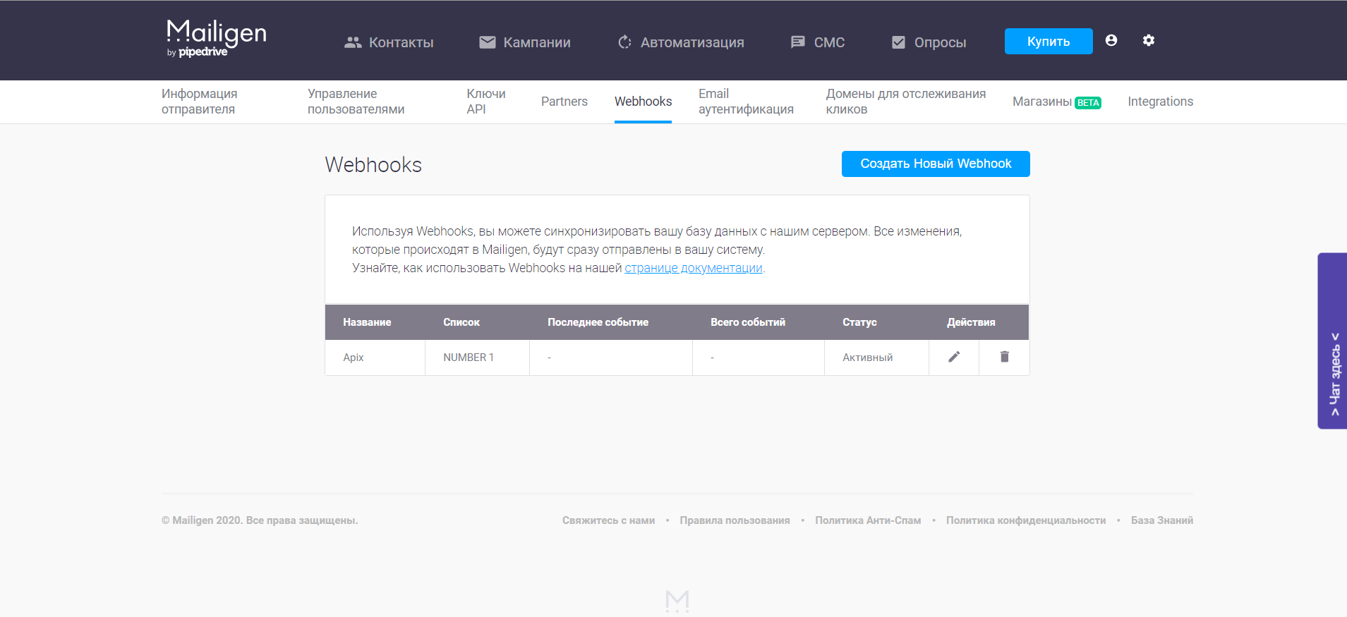1347x617 pixels.
Task: Open the Свяжитесь с нами footer link
Action: pos(608,520)
